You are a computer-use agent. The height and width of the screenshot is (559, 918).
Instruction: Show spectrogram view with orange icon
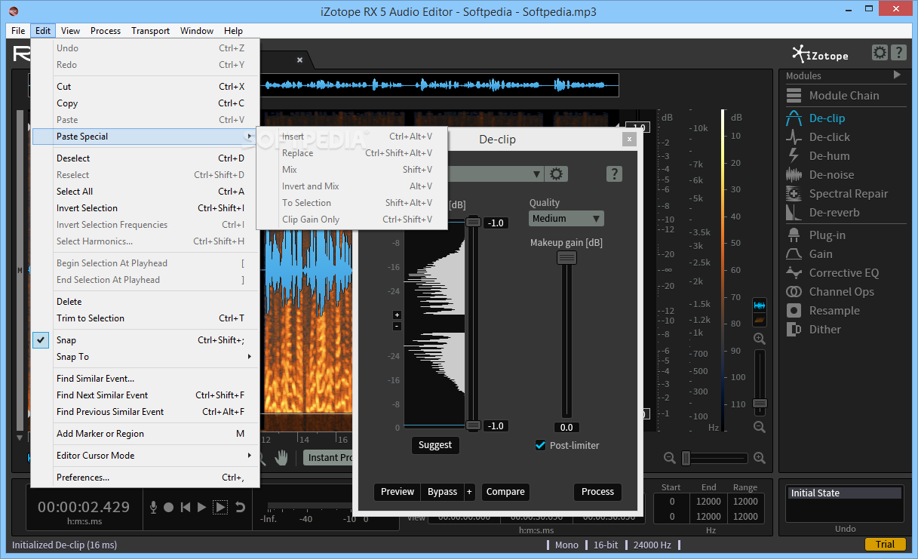pos(760,320)
